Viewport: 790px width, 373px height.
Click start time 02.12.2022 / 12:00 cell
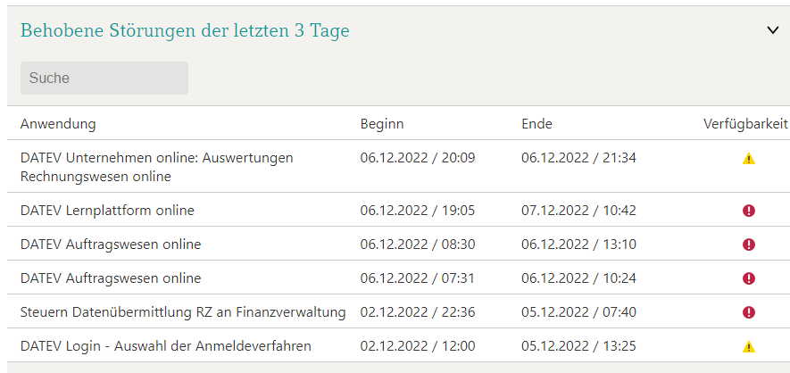point(418,346)
